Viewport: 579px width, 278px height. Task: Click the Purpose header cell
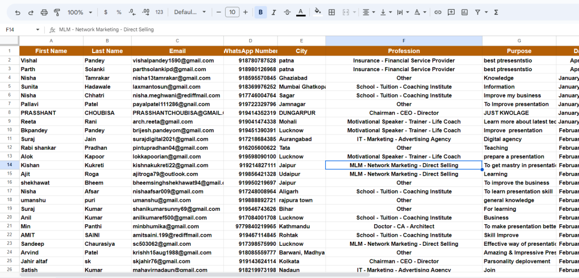click(x=519, y=51)
